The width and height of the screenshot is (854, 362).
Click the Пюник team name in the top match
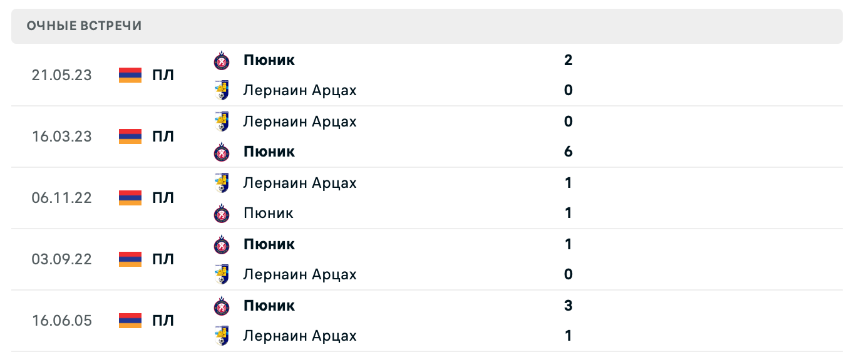coord(269,59)
